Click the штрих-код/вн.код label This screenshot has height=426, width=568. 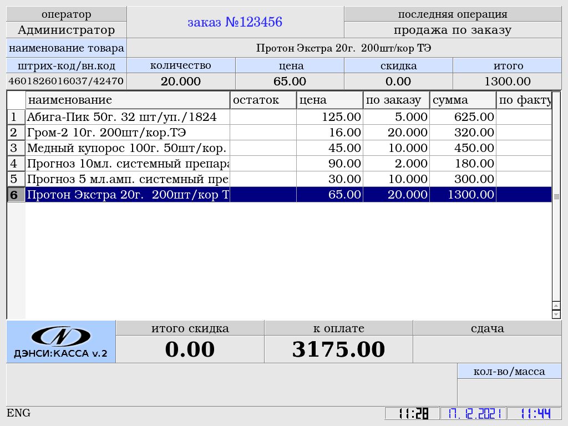(67, 65)
